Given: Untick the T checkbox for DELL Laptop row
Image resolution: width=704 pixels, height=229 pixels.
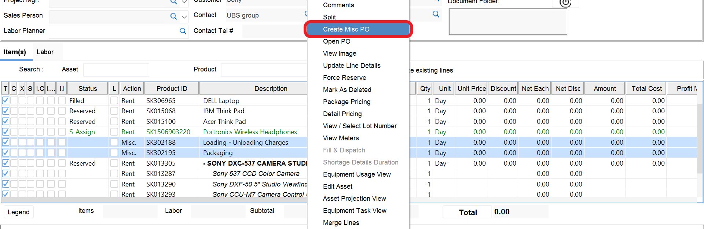Looking at the screenshot, I should 6,100.
